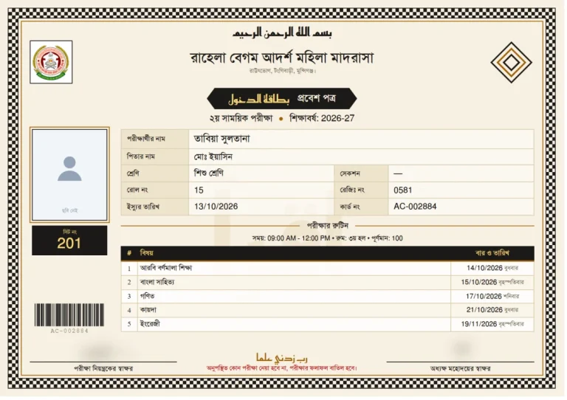Click the orange Arabic motto in the footer
The image size is (567, 400).
point(282,358)
